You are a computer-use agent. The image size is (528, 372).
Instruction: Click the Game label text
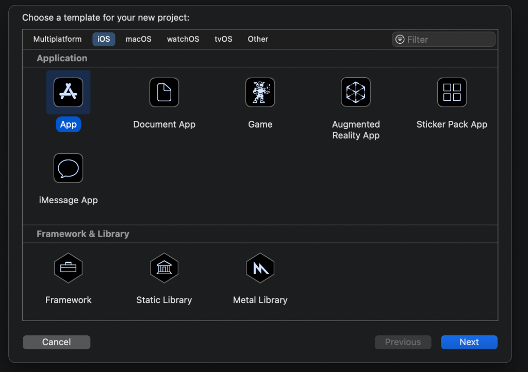click(x=260, y=125)
